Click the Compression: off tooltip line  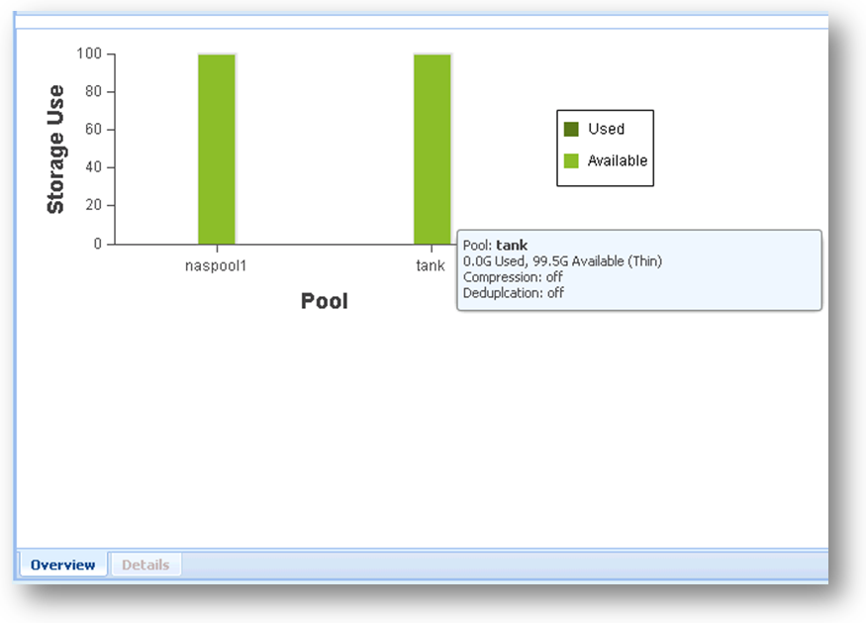click(513, 277)
